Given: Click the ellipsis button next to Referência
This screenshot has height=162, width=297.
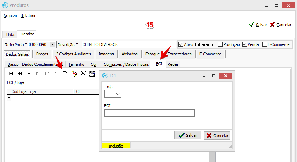Looking at the screenshot, I should tap(53, 44).
